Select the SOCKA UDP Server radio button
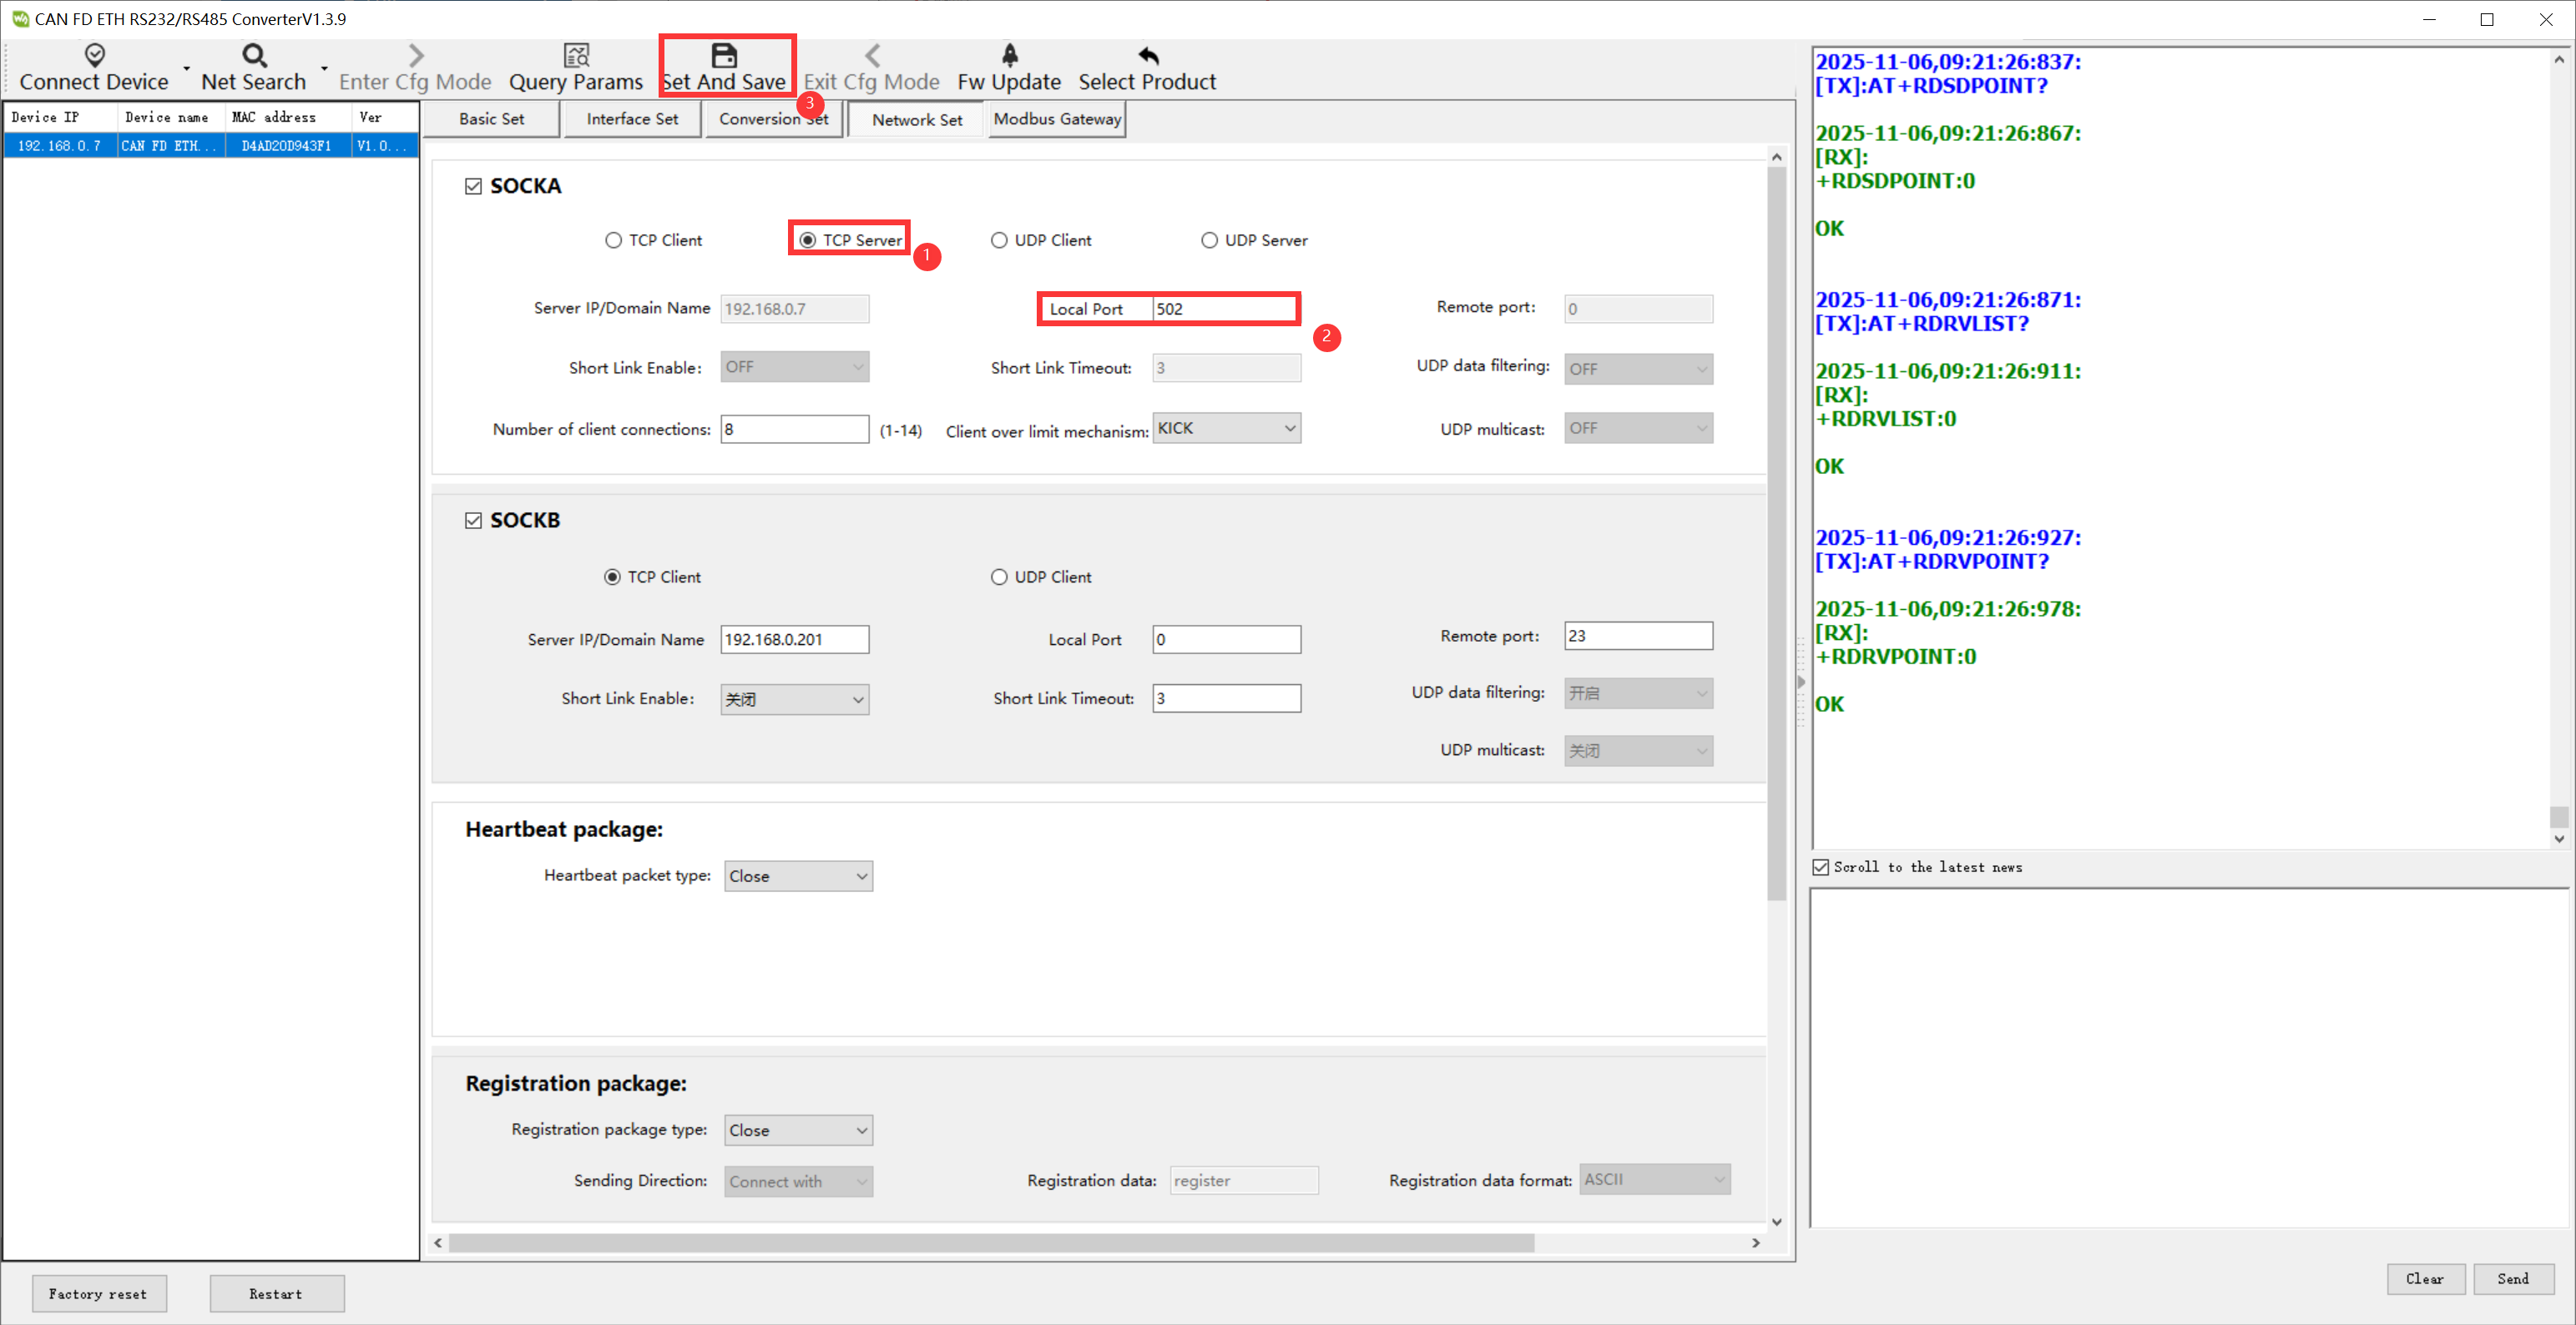The image size is (2576, 1325). click(x=1209, y=241)
